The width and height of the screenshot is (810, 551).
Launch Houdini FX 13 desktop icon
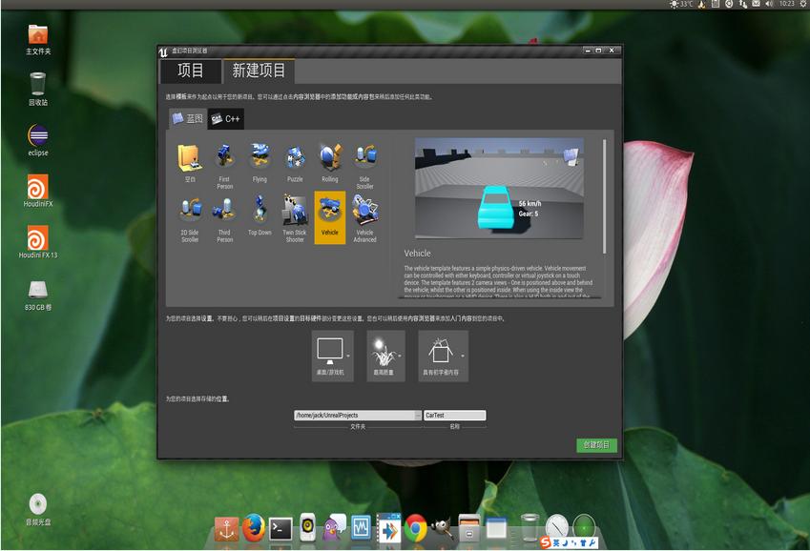click(38, 242)
